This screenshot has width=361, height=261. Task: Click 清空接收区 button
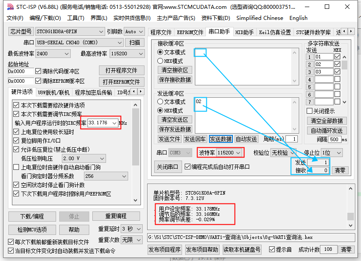(175, 70)
